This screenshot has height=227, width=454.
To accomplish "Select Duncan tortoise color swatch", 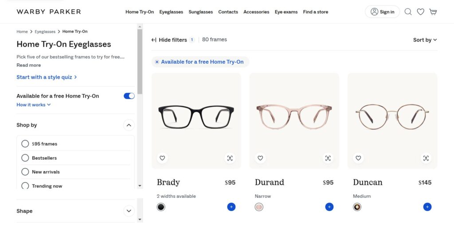I will tap(357, 207).
